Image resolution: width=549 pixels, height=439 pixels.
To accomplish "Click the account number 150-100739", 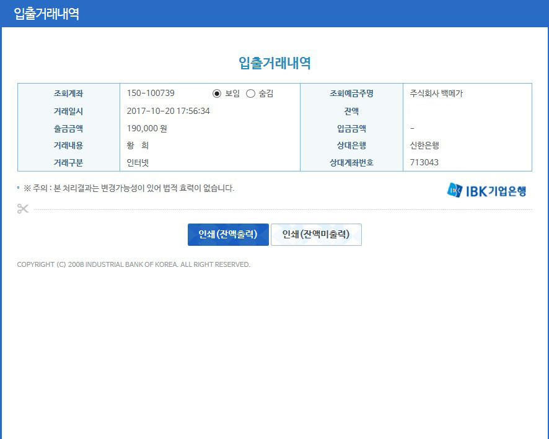I will tap(151, 93).
